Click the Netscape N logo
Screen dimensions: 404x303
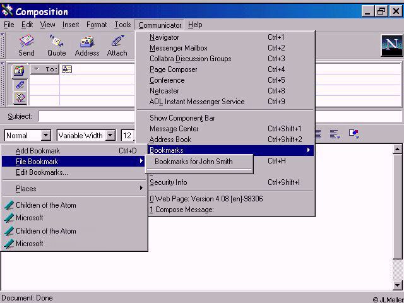tap(391, 45)
